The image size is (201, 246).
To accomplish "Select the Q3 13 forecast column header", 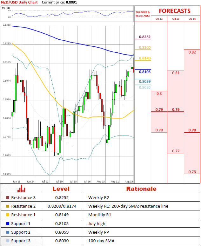I will [159, 19].
